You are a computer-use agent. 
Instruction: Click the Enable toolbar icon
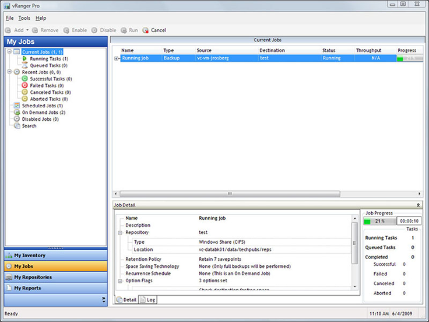tap(66, 30)
